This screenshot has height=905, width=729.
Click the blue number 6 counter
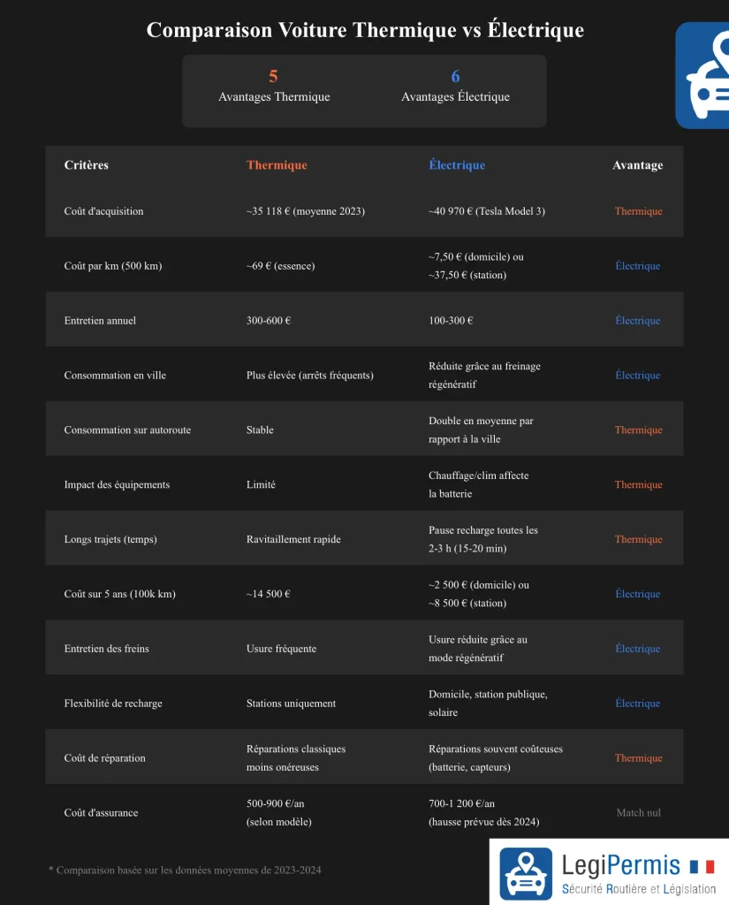click(455, 77)
